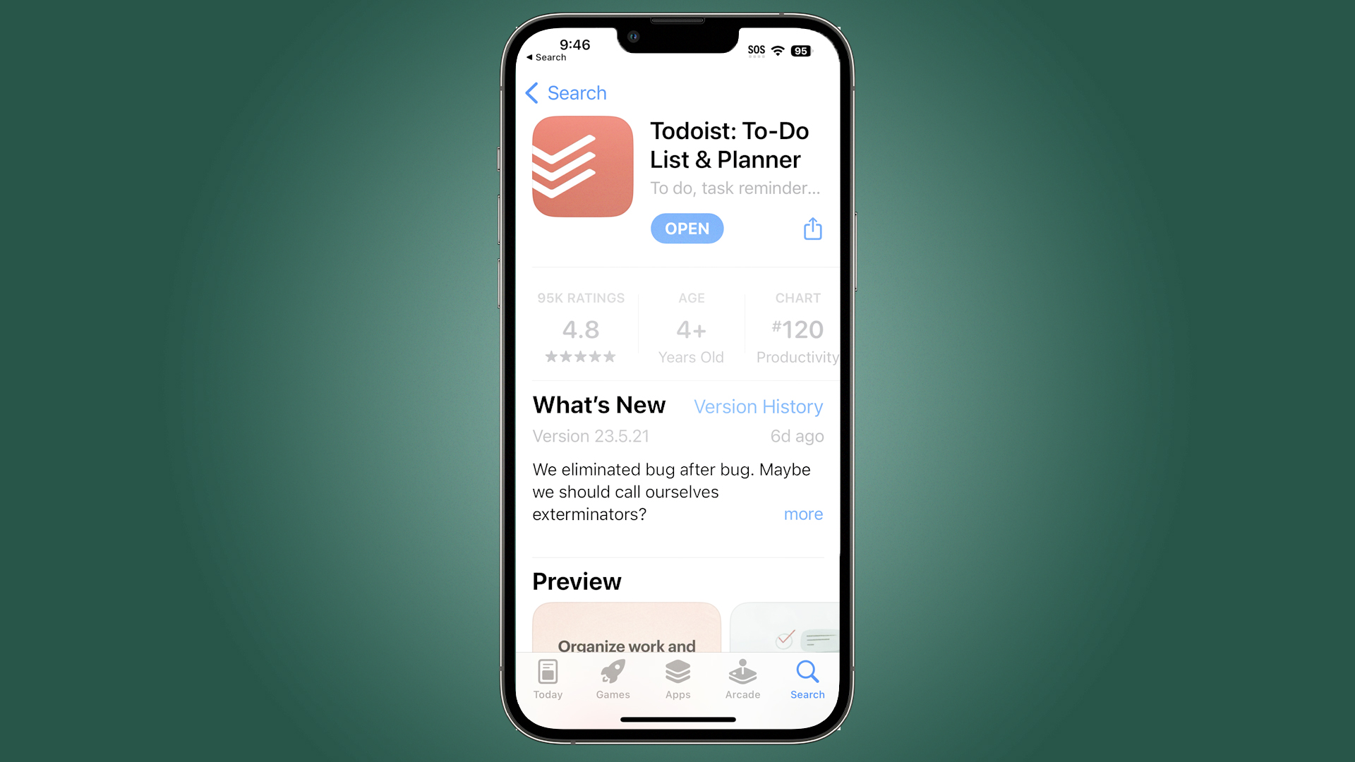Tap the Version History link
Screen dimensions: 1355x762
pos(757,406)
